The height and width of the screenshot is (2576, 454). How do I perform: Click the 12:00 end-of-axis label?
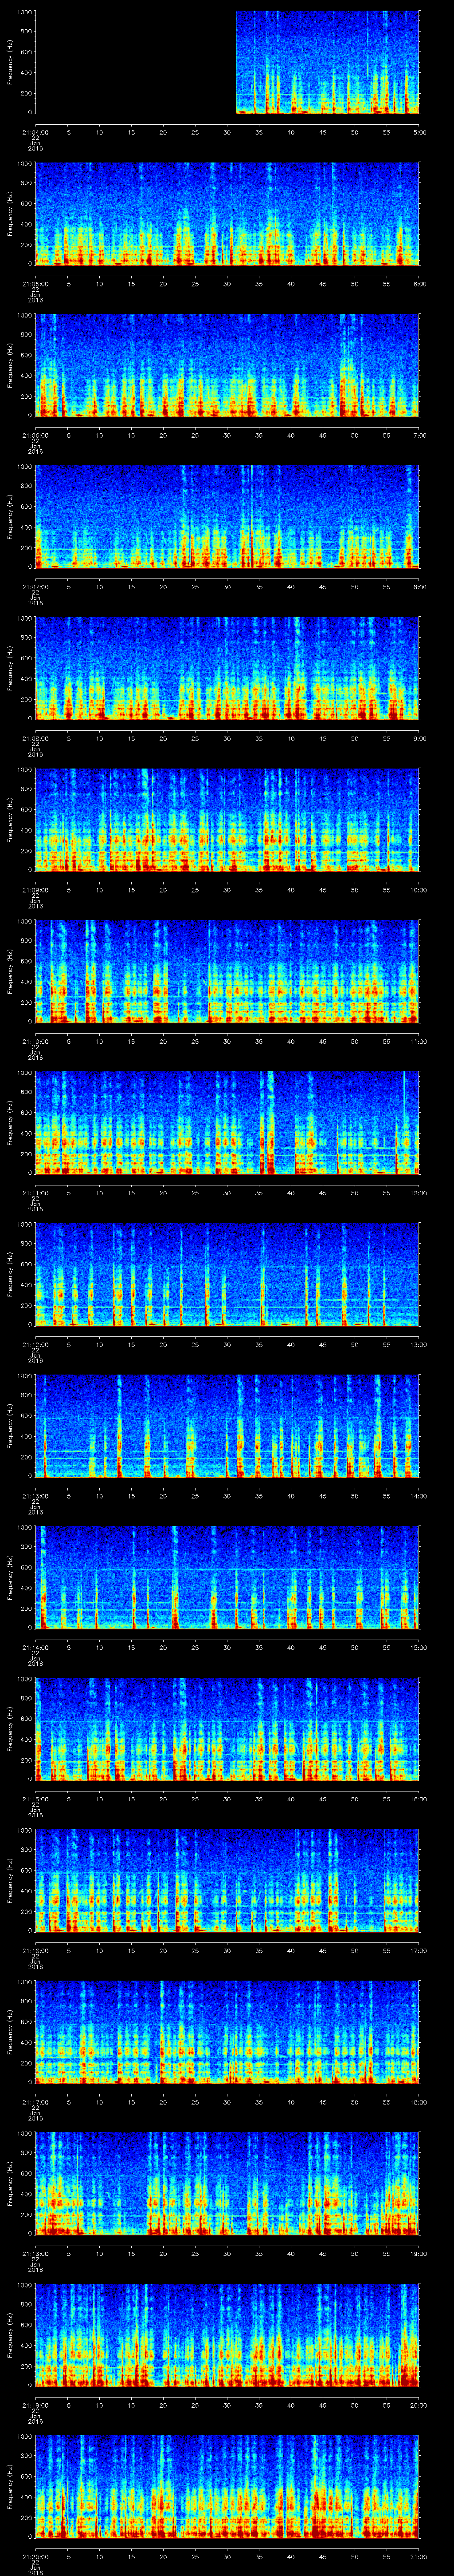419,1194
